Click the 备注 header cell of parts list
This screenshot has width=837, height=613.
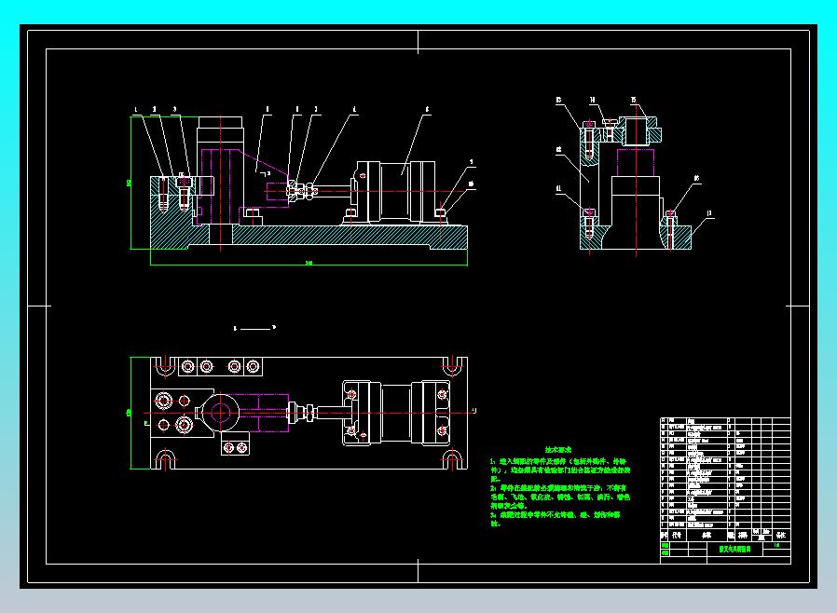(781, 535)
